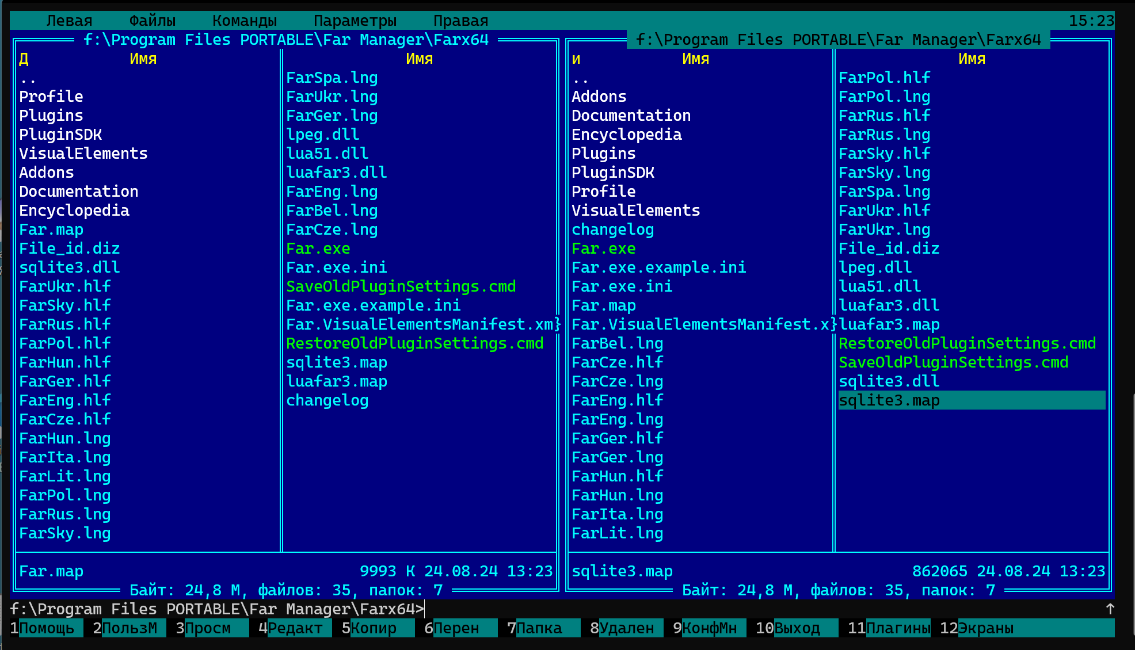
Task: Open the Правая menu
Action: [x=460, y=21]
